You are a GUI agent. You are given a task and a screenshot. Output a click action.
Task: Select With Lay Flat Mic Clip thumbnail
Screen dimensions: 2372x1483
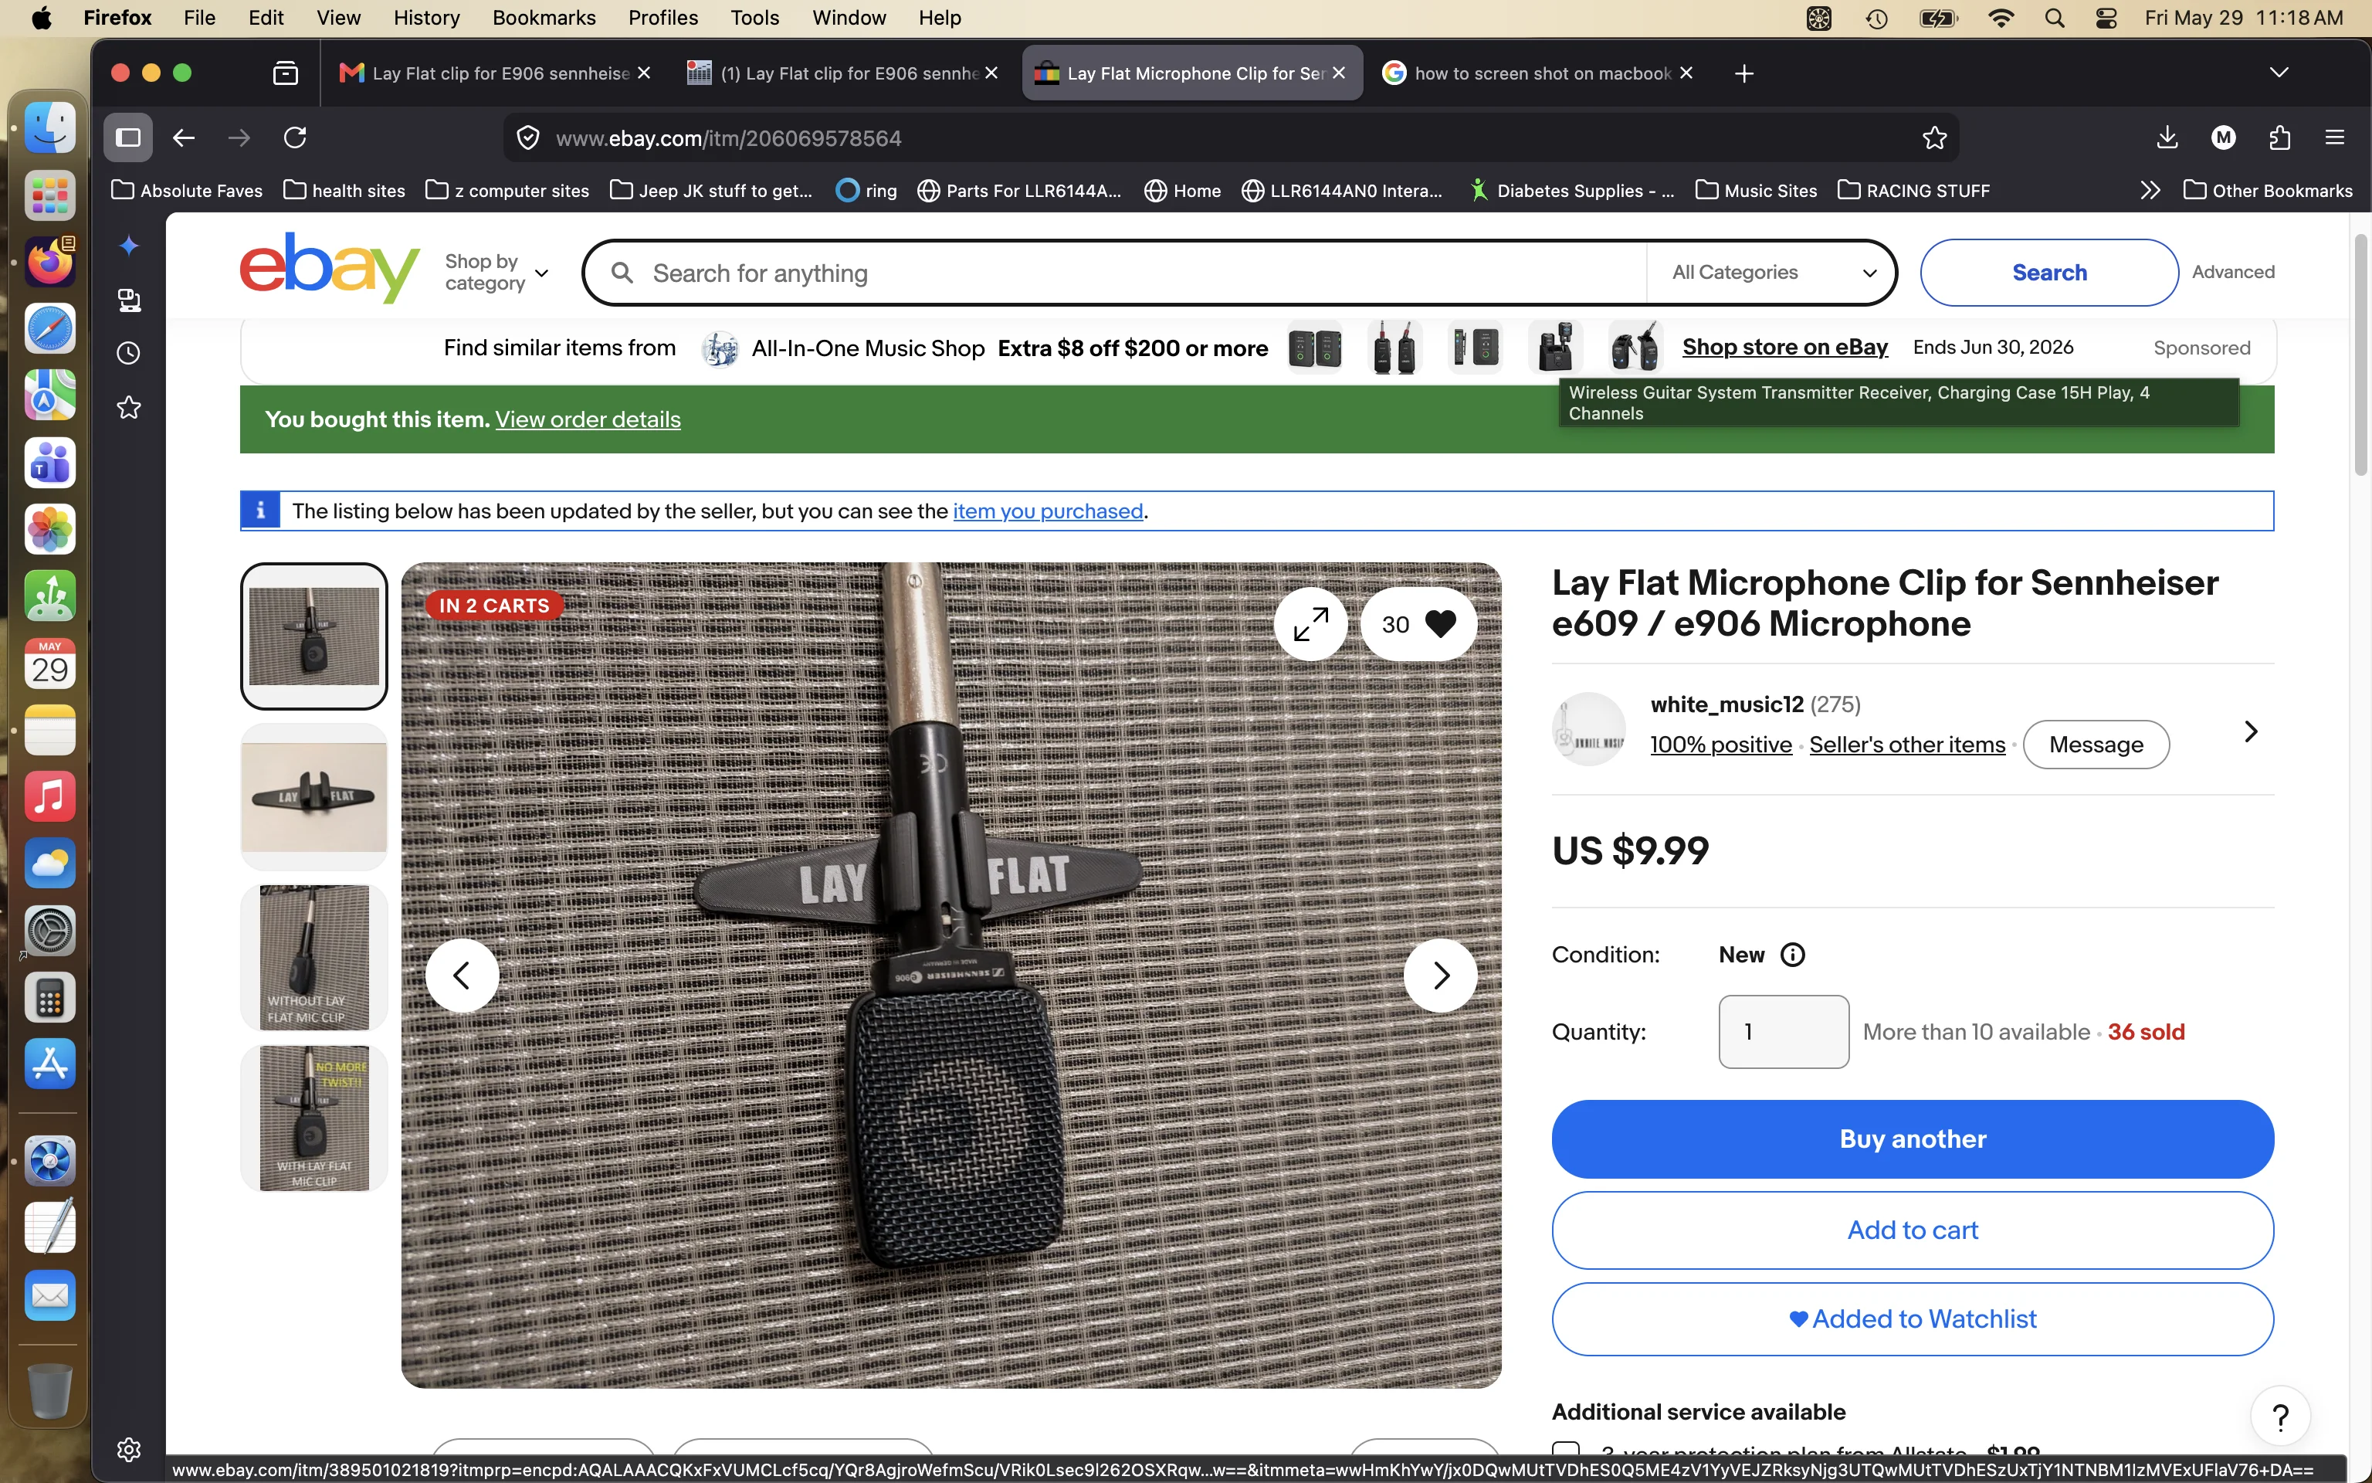coord(313,1118)
